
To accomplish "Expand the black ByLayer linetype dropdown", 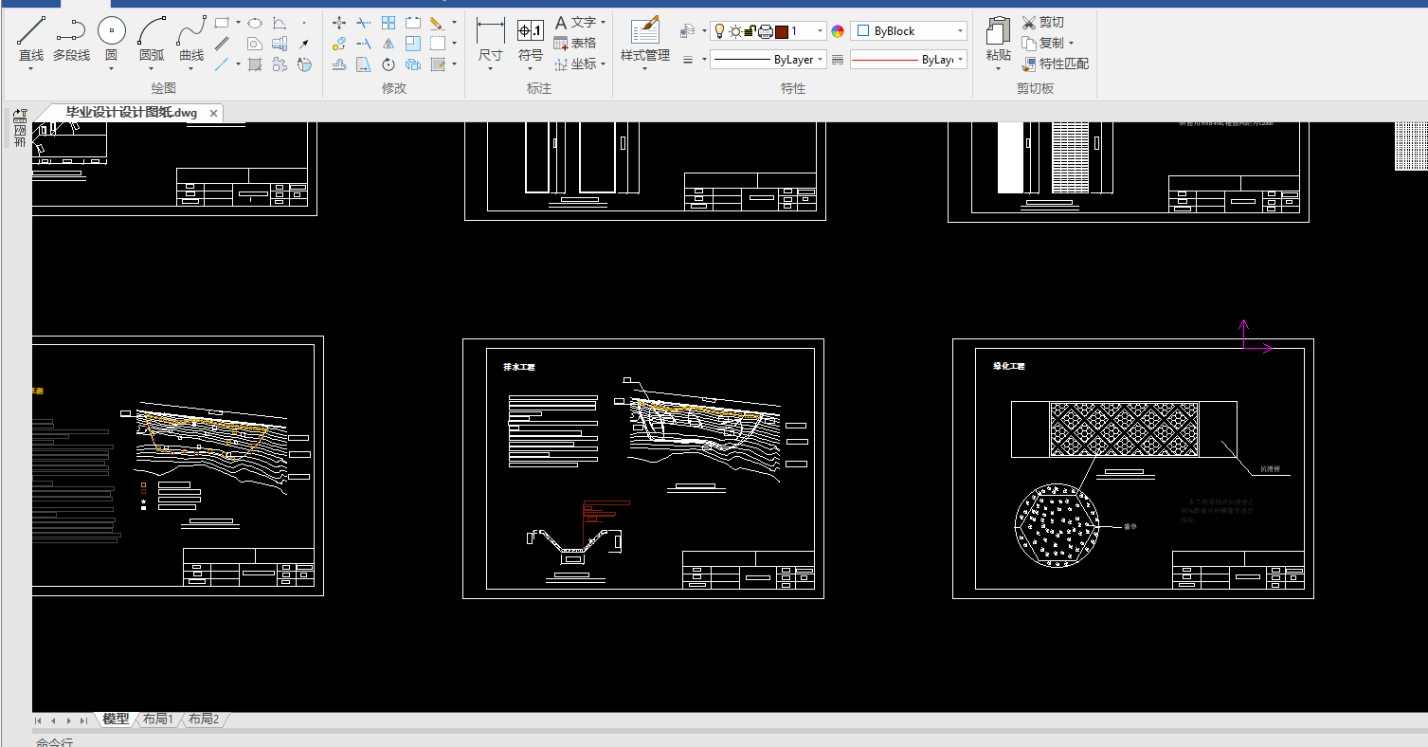I will pyautogui.click(x=821, y=60).
